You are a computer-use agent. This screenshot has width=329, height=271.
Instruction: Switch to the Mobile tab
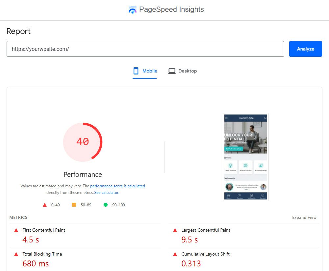(x=145, y=71)
